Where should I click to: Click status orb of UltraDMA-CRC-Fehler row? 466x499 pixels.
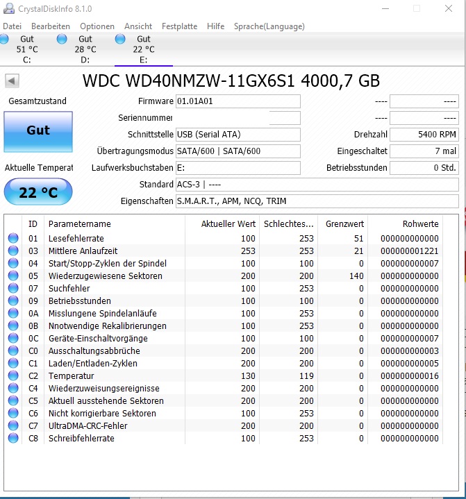coord(13,425)
